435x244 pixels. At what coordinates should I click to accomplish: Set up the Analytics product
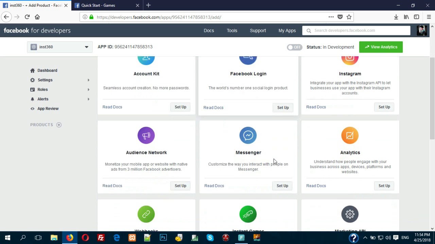click(x=384, y=186)
